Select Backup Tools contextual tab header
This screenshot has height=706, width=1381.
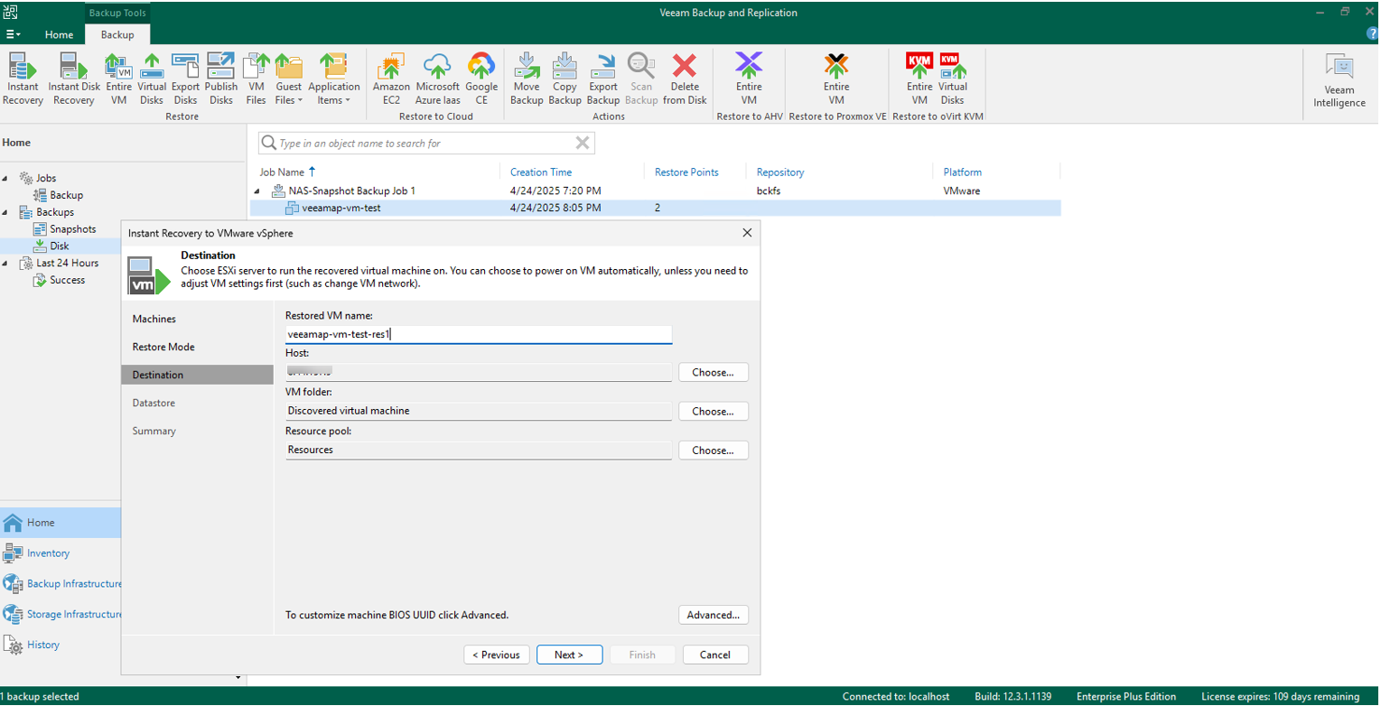click(117, 13)
